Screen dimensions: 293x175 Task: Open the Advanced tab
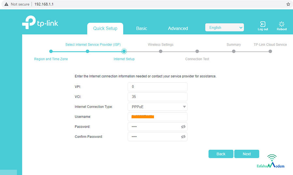pos(178,28)
